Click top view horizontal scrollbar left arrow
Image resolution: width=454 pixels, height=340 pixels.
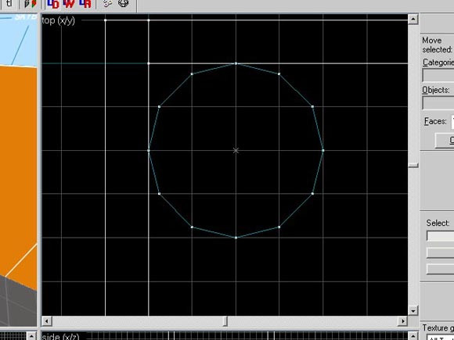coord(47,321)
